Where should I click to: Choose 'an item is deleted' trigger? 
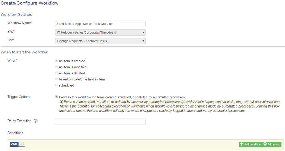[57, 73]
